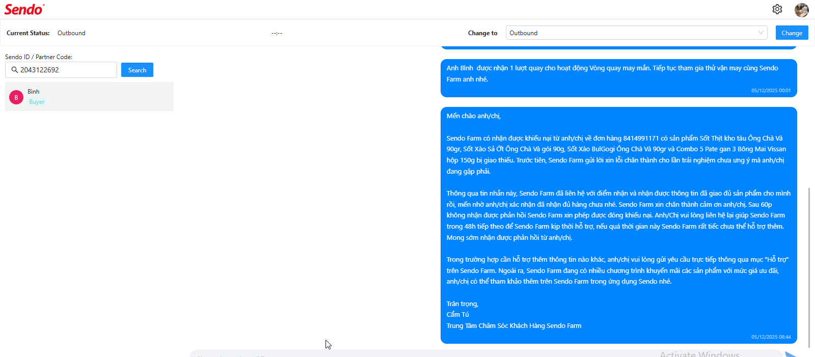Click the 05/12/2025 08:44 timestamp
This screenshot has width=815, height=357.
pos(771,337)
